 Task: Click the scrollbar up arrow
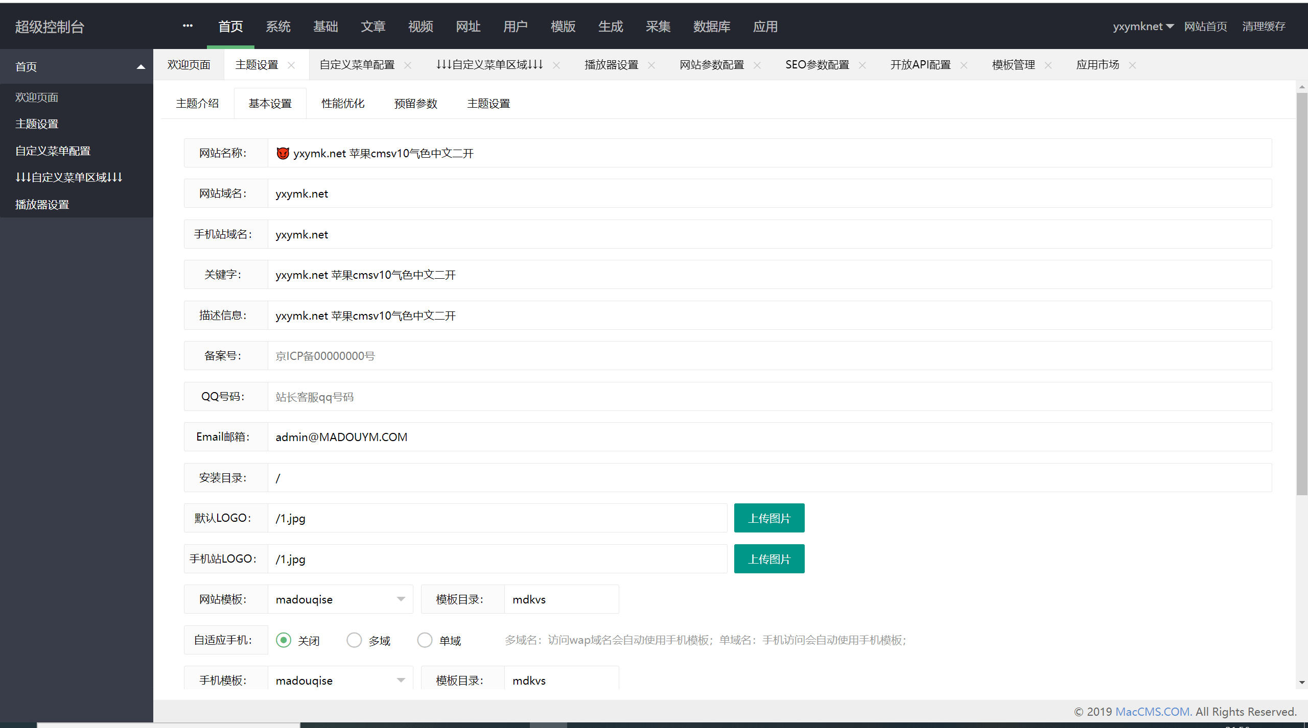pyautogui.click(x=1302, y=87)
